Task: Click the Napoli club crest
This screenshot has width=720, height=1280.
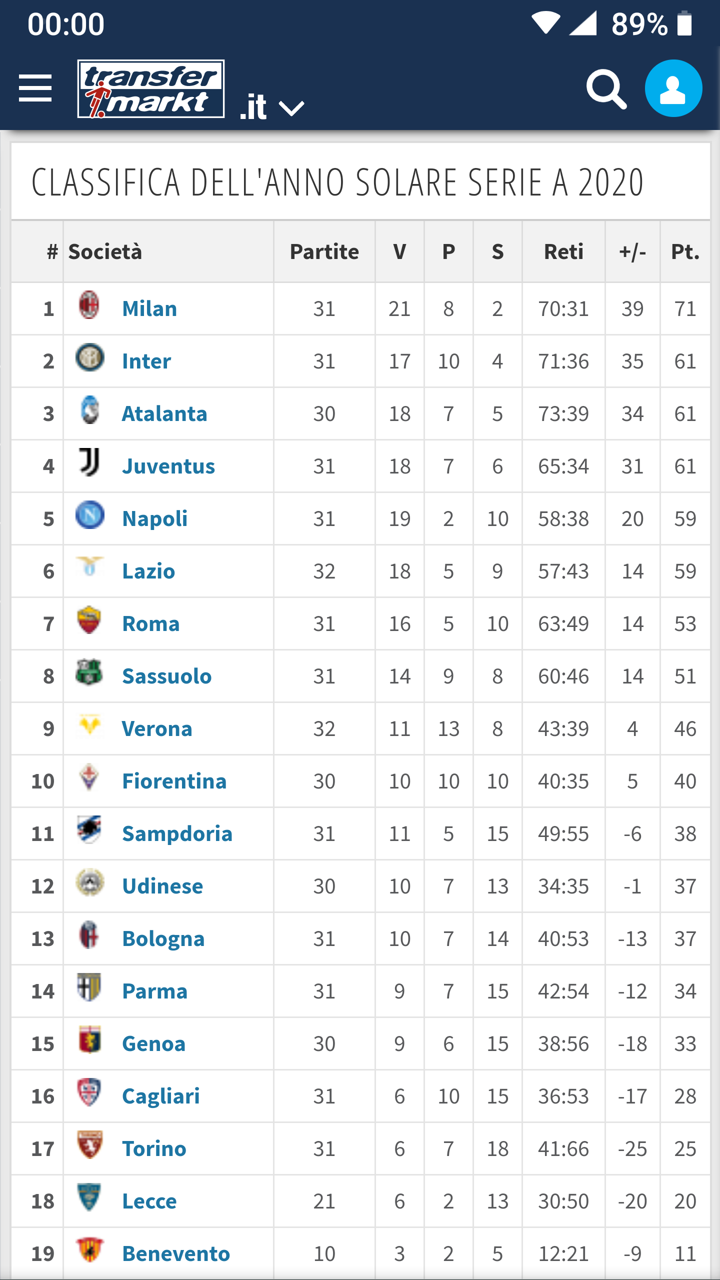Action: [x=90, y=515]
